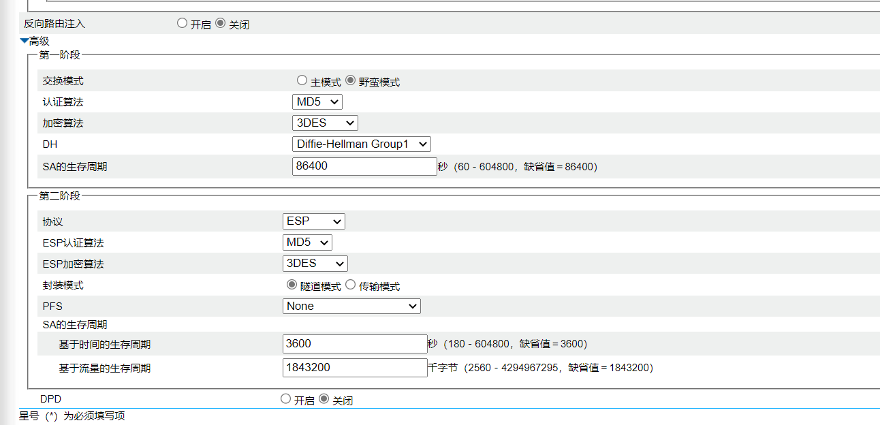Open the 加密算法 3DES dropdown
Screen dimensions: 880x425
tap(325, 123)
